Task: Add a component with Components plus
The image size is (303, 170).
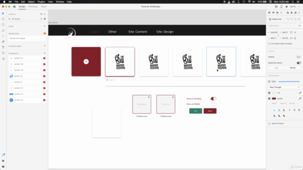Action: click(x=45, y=53)
